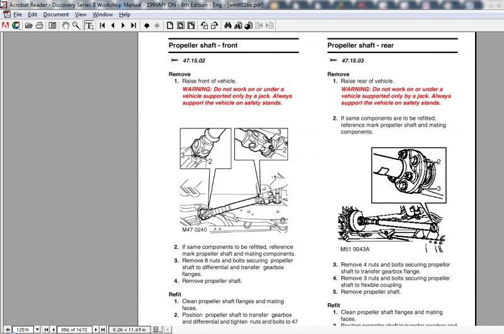The image size is (504, 334).
Task: Go to the last page from toolbar
Action: 133,26
